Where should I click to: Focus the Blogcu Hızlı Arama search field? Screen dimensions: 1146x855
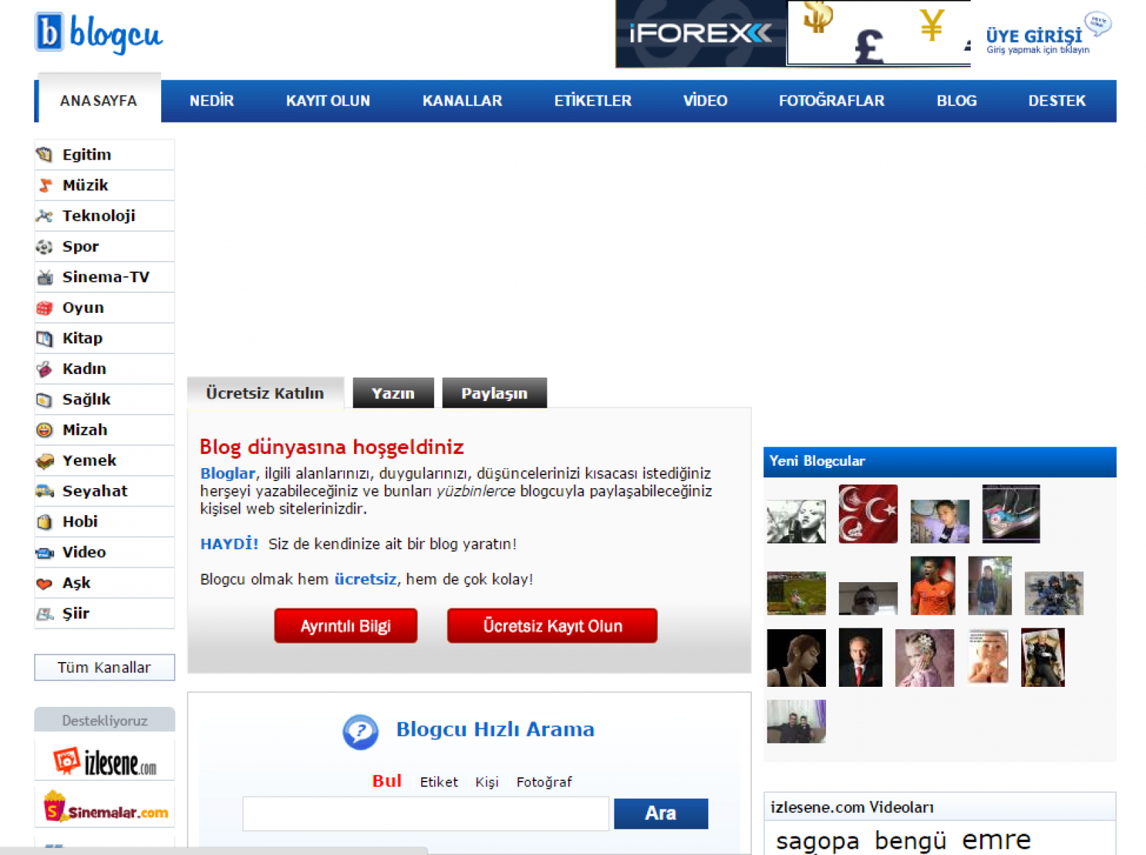point(425,814)
